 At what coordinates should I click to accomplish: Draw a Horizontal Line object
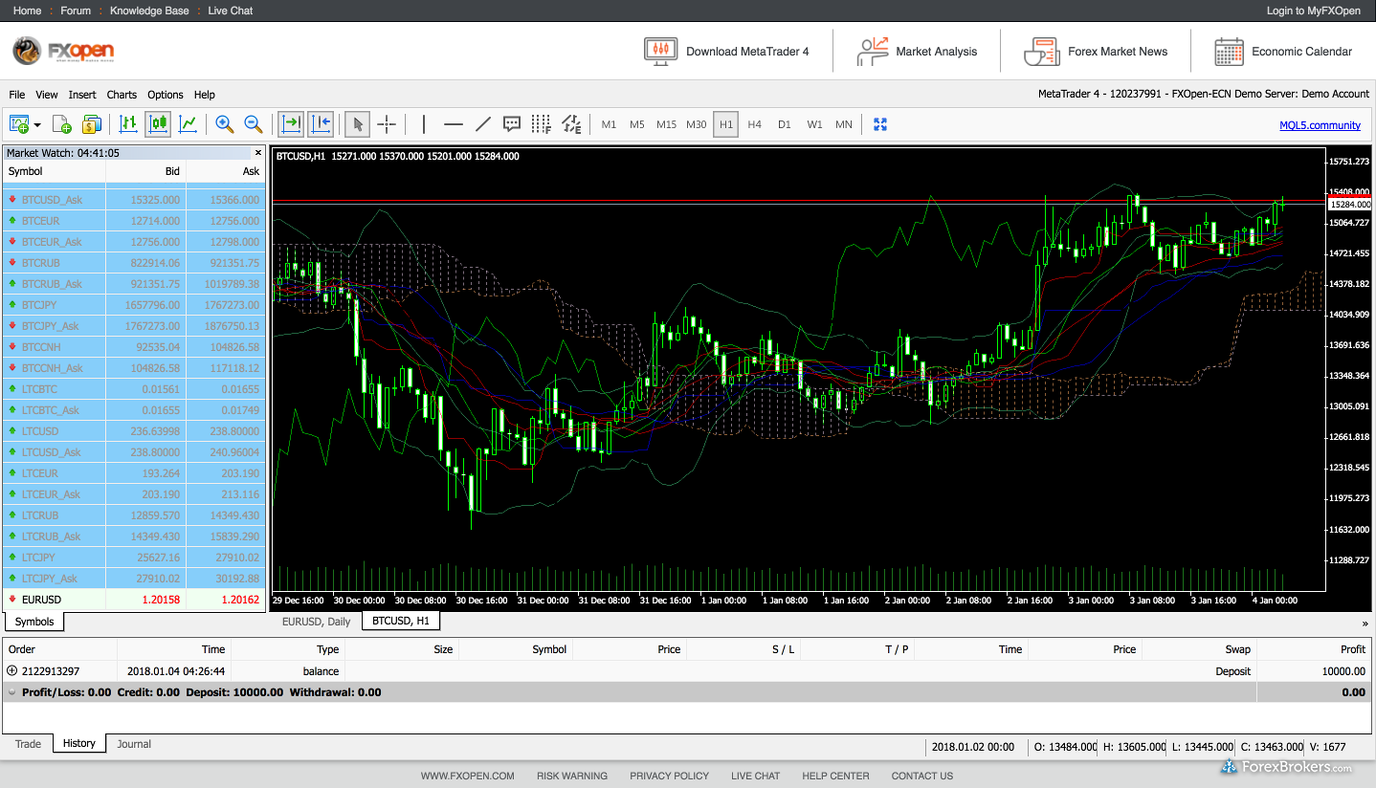pos(454,123)
